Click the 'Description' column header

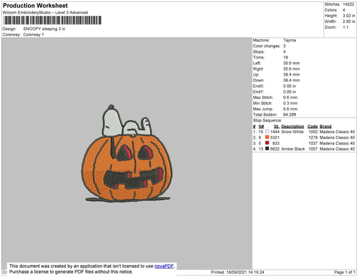[x=292, y=127]
